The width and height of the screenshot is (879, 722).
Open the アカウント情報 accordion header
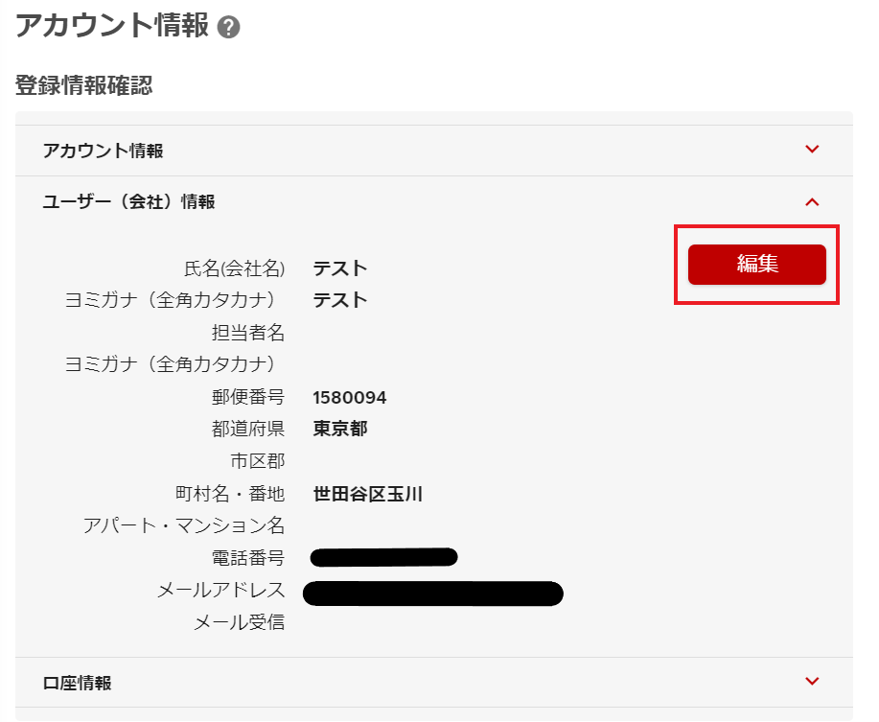104,151
